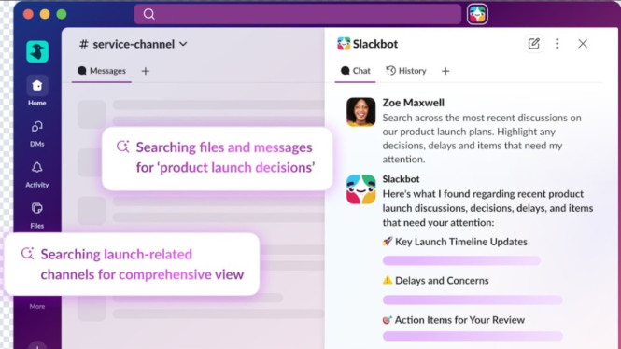Viewport: 621px width, 349px height.
Task: Click the warning emoji before Delays
Action: click(x=388, y=280)
